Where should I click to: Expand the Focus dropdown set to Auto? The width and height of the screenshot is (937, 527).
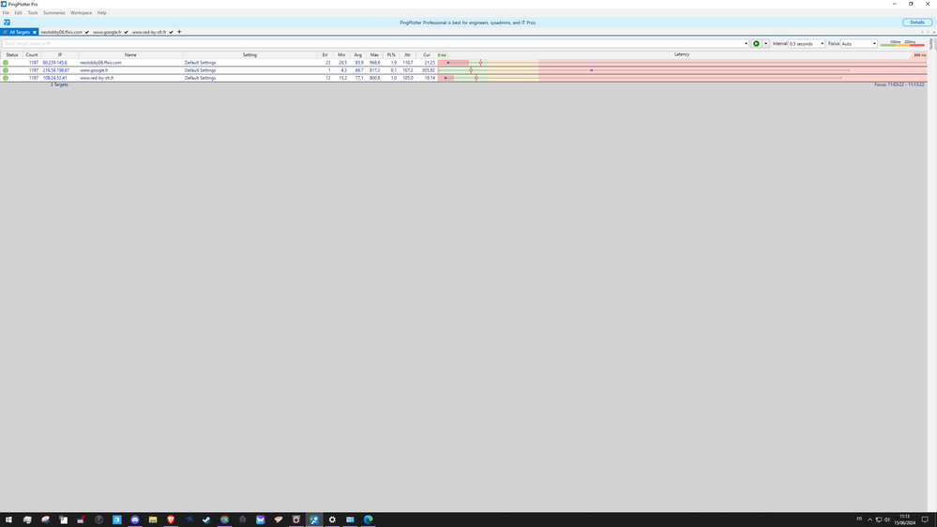(858, 43)
